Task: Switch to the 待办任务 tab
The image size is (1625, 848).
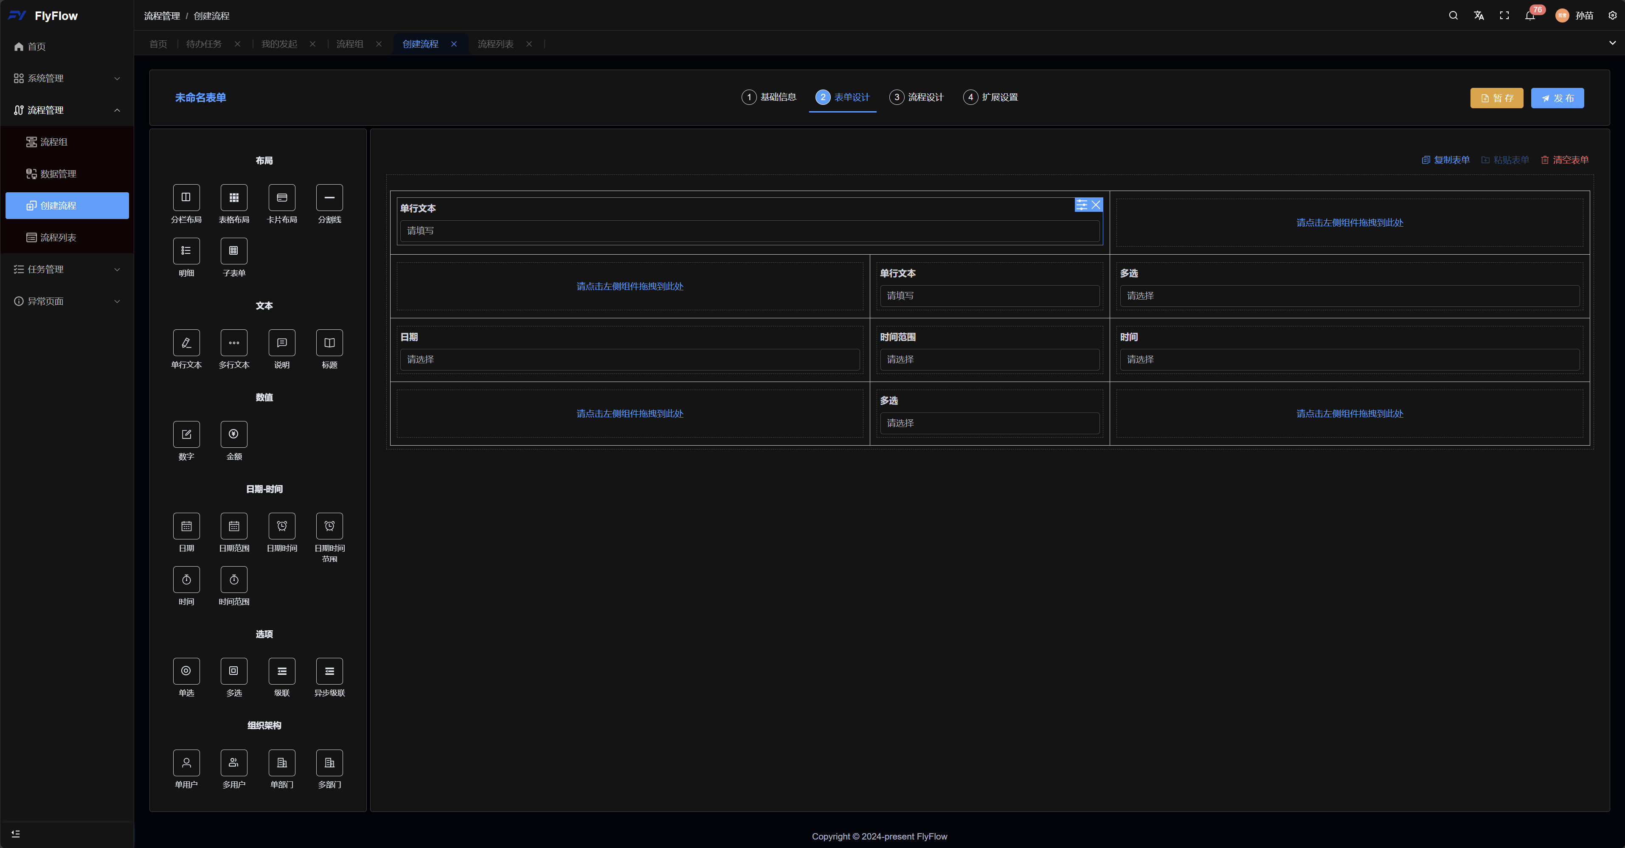Action: tap(204, 43)
